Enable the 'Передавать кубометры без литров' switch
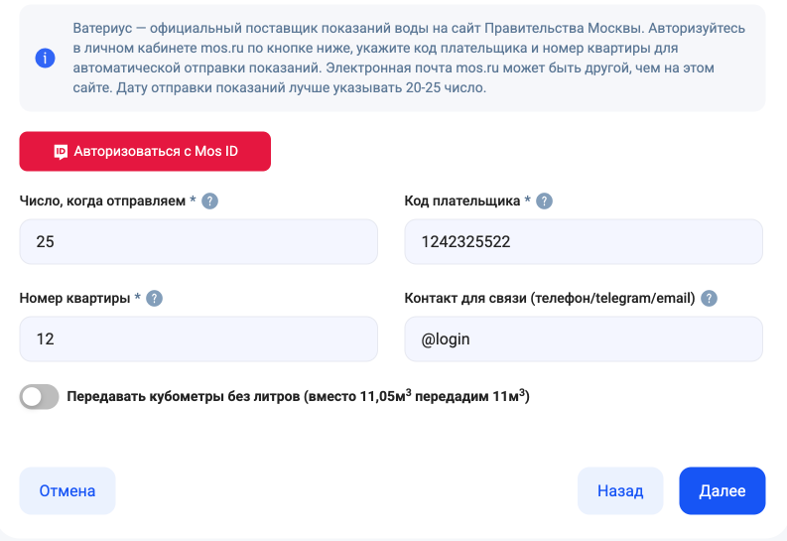This screenshot has width=787, height=541. click(40, 397)
